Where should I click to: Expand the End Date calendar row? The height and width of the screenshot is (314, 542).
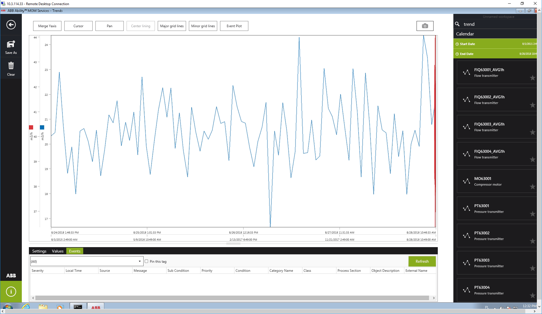pos(495,54)
